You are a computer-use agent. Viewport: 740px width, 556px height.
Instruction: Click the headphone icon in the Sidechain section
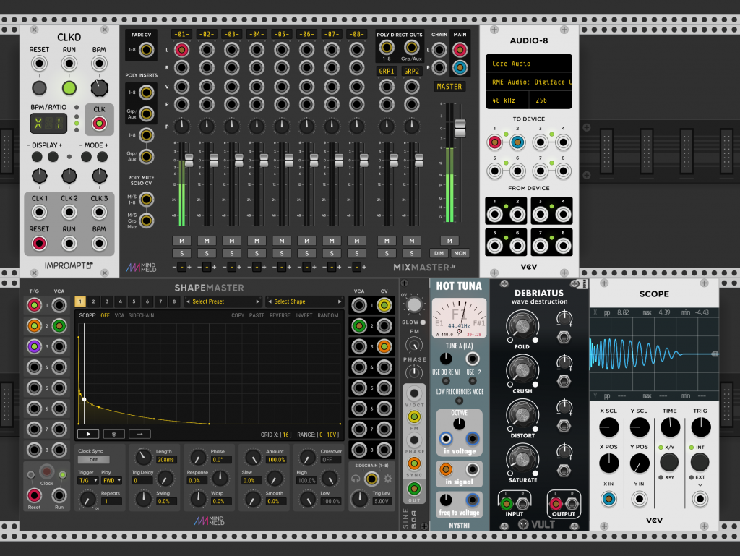click(356, 479)
